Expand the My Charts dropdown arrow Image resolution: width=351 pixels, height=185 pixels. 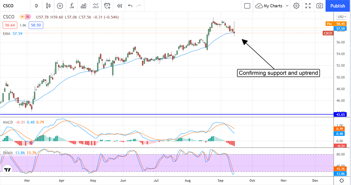287,6
